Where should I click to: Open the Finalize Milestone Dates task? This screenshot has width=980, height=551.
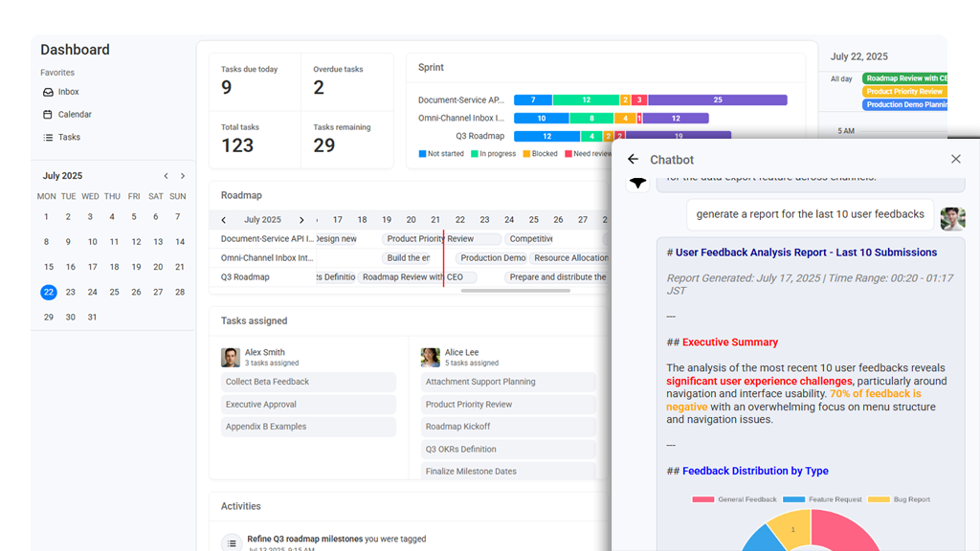(x=508, y=471)
